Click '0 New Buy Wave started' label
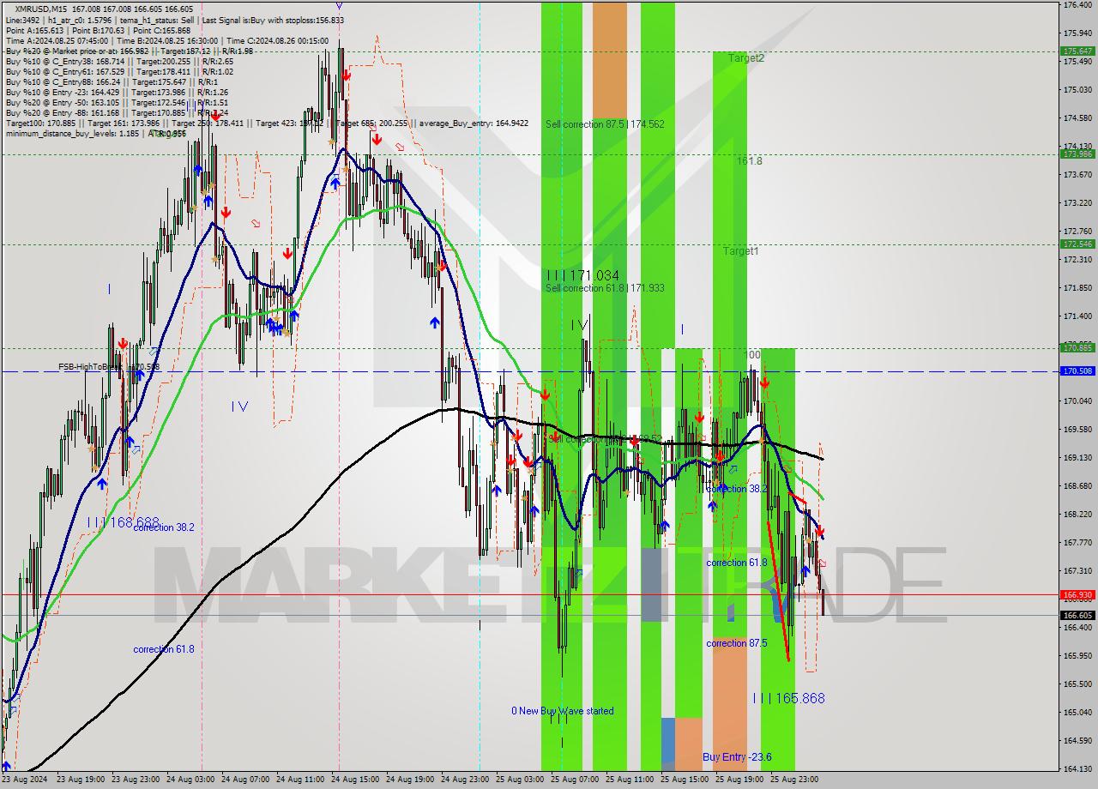 [x=563, y=711]
